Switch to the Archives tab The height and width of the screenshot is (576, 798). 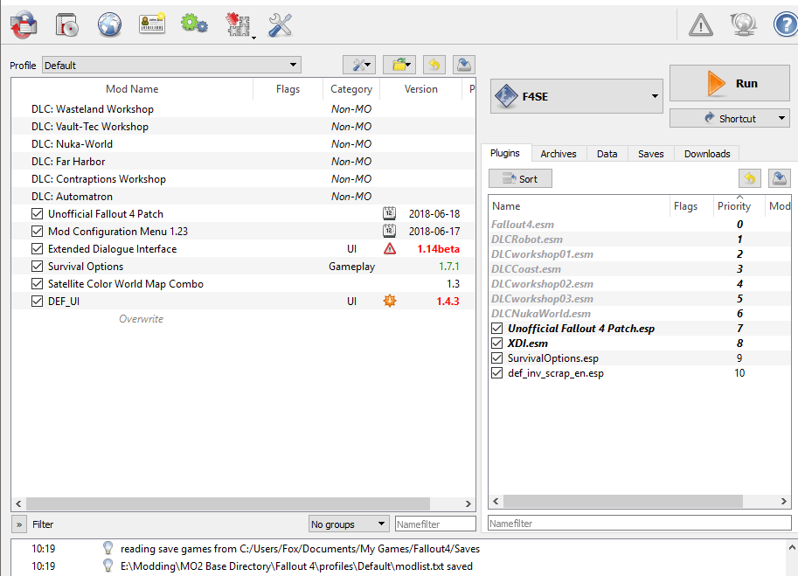559,154
